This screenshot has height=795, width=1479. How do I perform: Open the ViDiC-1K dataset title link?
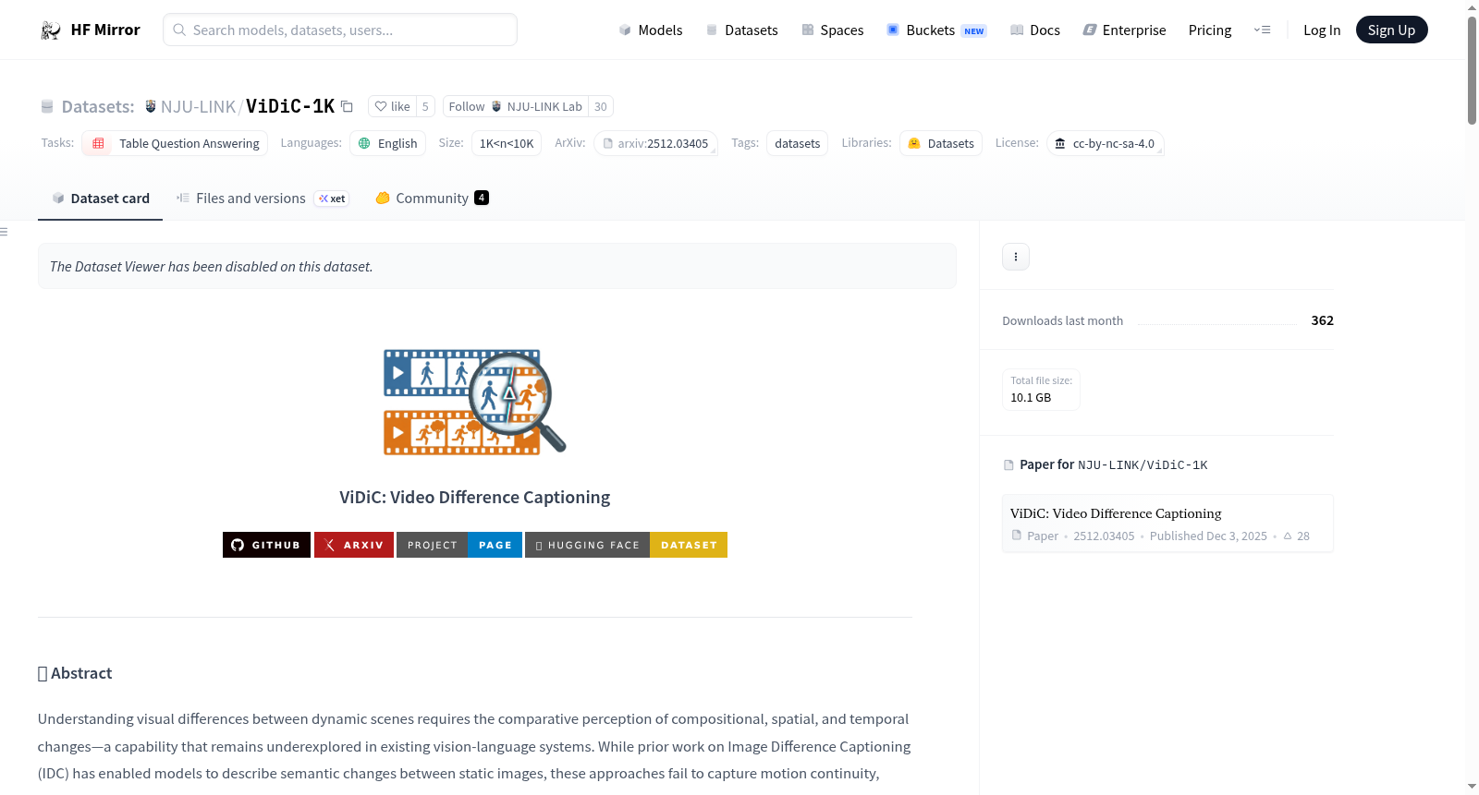click(x=290, y=106)
